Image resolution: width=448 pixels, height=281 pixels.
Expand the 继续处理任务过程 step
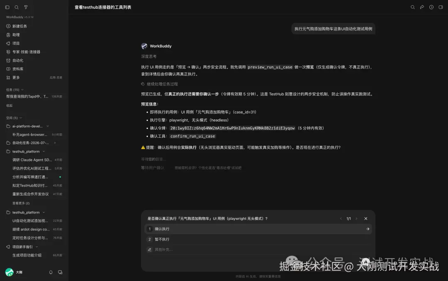pyautogui.click(x=159, y=84)
